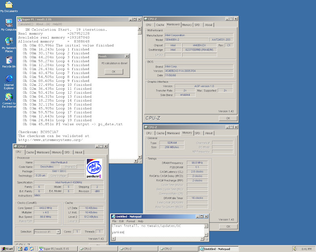Click the Intel Inside Pentium II logo
This screenshot has width=316, height=252.
point(94,168)
